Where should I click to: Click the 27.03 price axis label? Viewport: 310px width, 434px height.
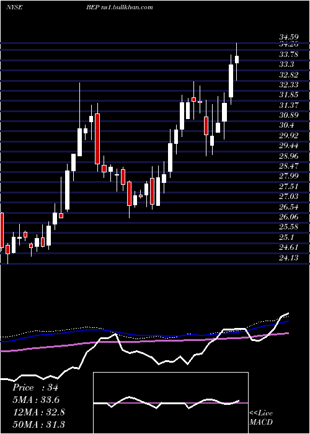(x=289, y=197)
